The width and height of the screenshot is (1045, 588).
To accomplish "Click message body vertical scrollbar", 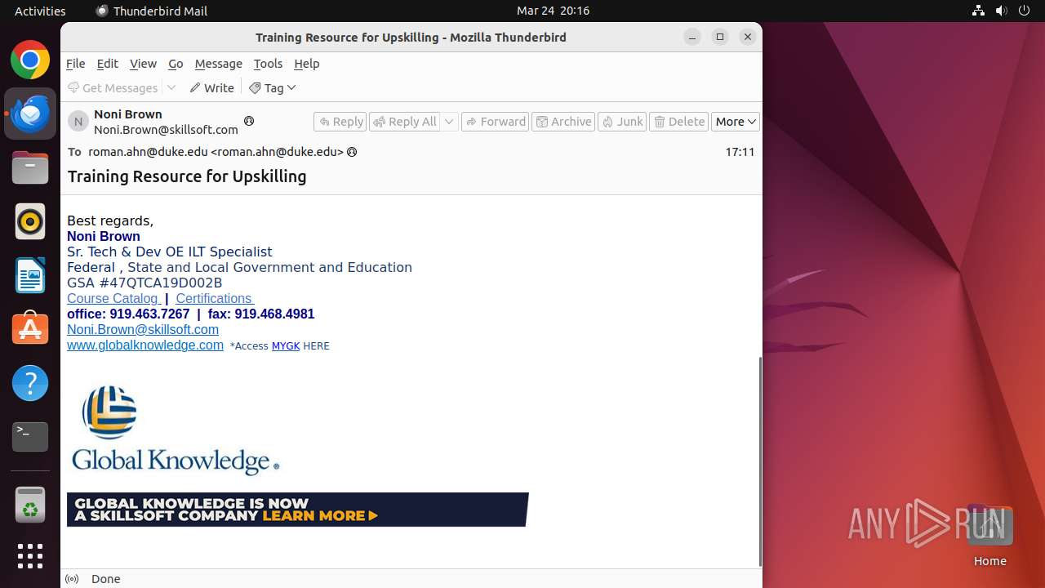I will pos(760,461).
